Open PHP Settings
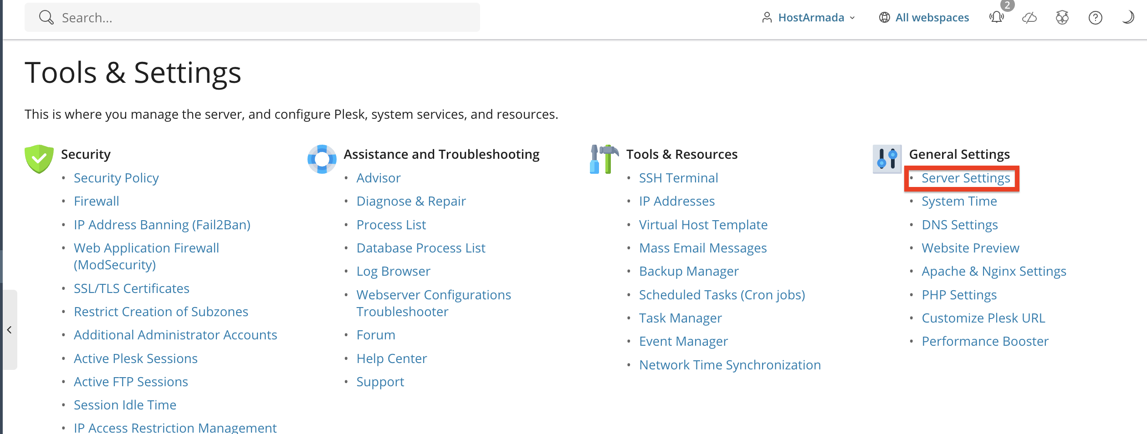The height and width of the screenshot is (434, 1147). click(x=959, y=295)
